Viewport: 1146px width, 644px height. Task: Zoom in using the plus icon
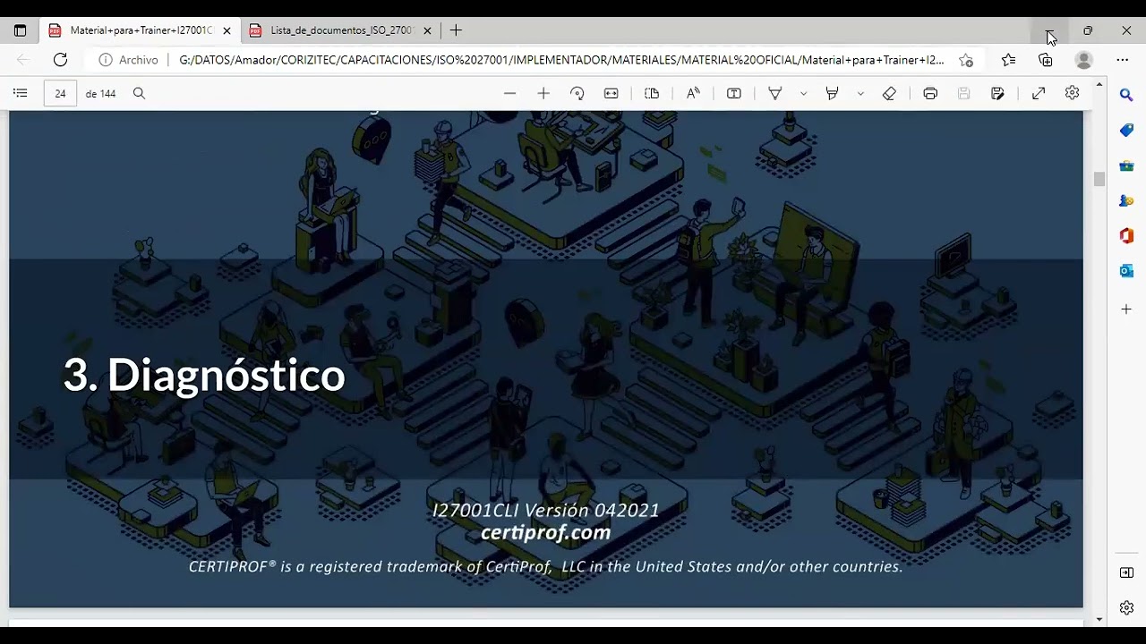tap(543, 93)
